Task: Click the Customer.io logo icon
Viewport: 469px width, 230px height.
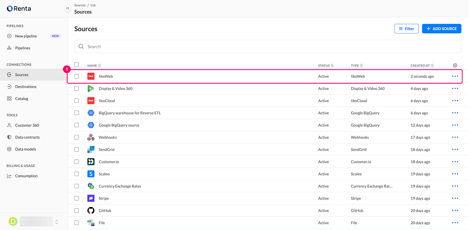Action: pyautogui.click(x=91, y=162)
